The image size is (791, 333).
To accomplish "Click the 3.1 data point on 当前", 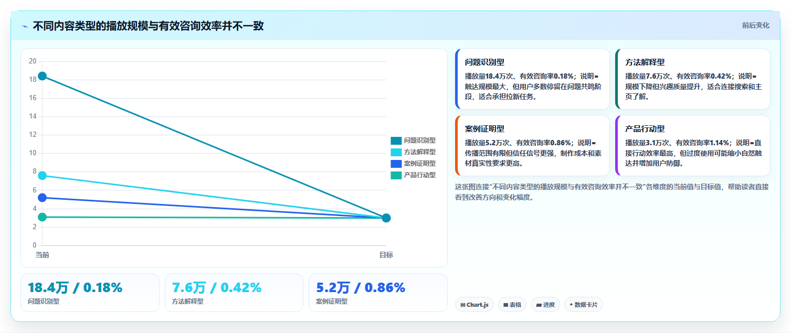I will coord(42,217).
